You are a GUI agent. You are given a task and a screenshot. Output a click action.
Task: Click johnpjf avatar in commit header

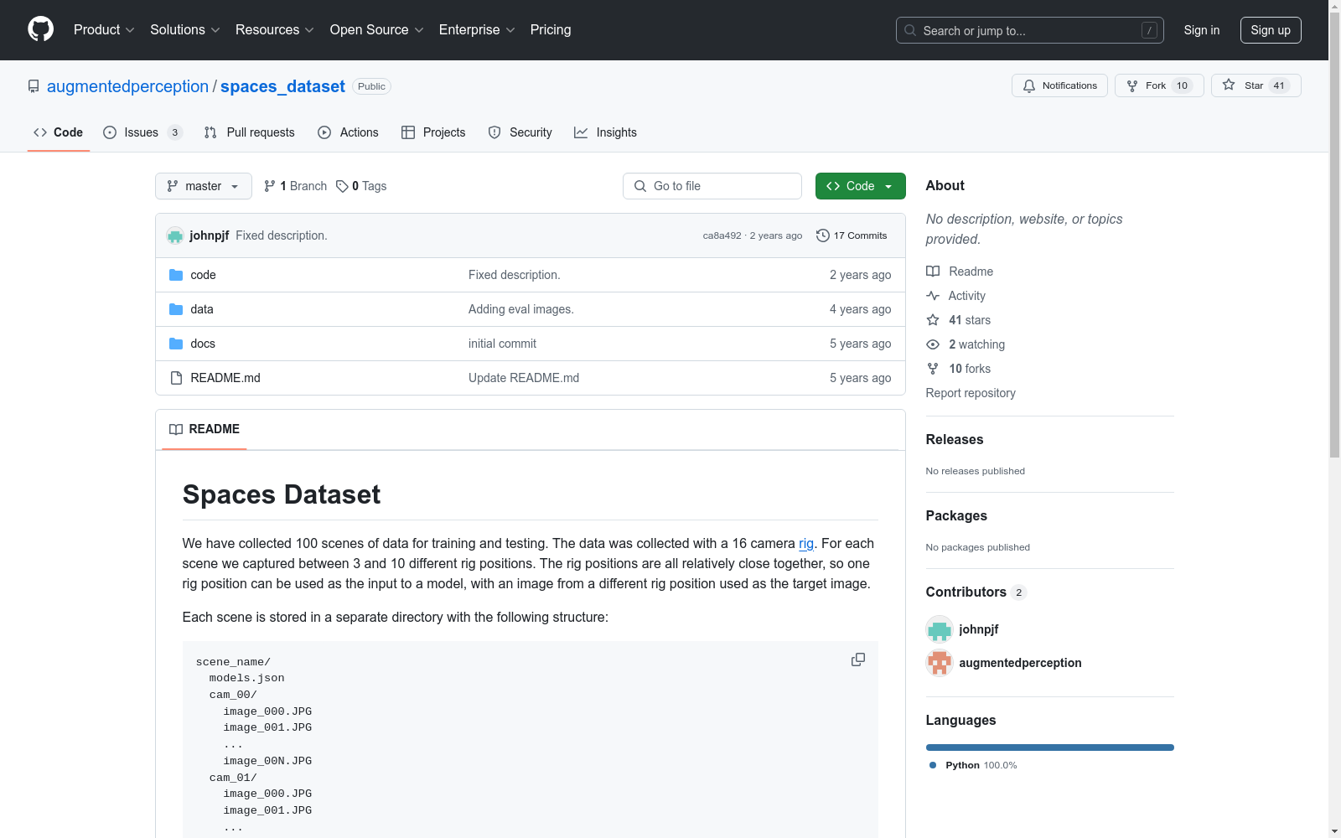[175, 235]
